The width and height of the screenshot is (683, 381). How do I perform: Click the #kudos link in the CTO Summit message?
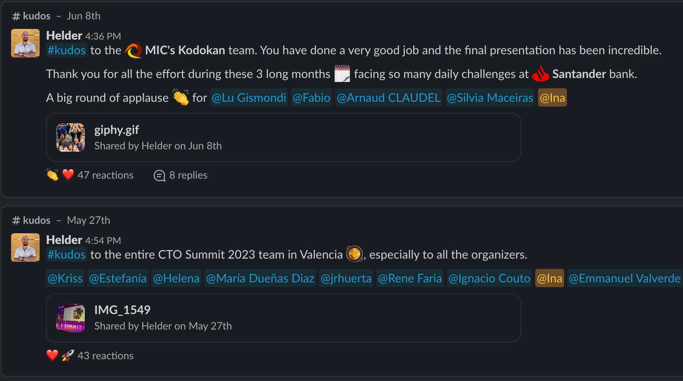click(67, 255)
